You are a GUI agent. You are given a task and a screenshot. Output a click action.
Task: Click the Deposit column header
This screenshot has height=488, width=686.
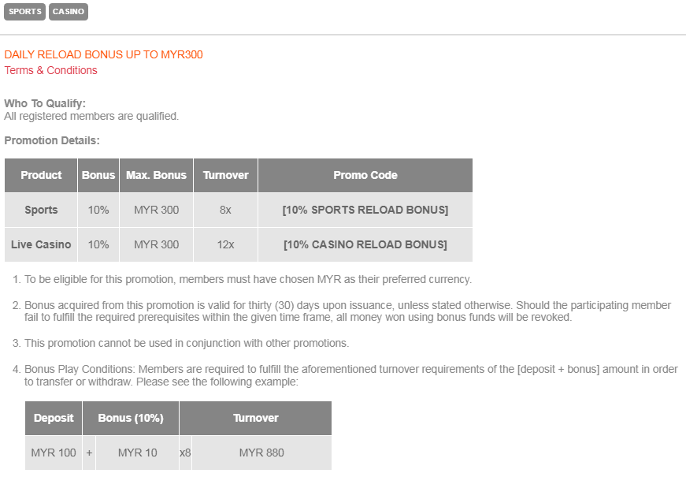pyautogui.click(x=54, y=418)
